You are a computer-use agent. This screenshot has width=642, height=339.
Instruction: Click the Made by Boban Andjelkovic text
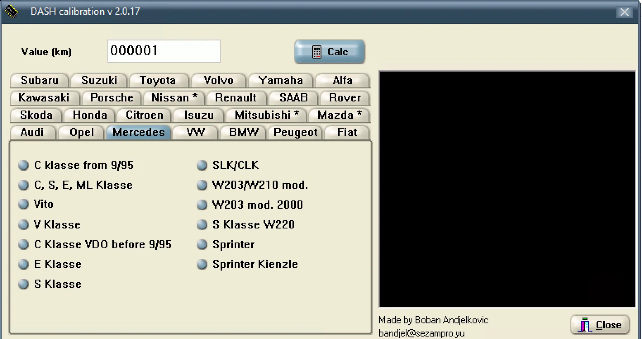tap(433, 320)
